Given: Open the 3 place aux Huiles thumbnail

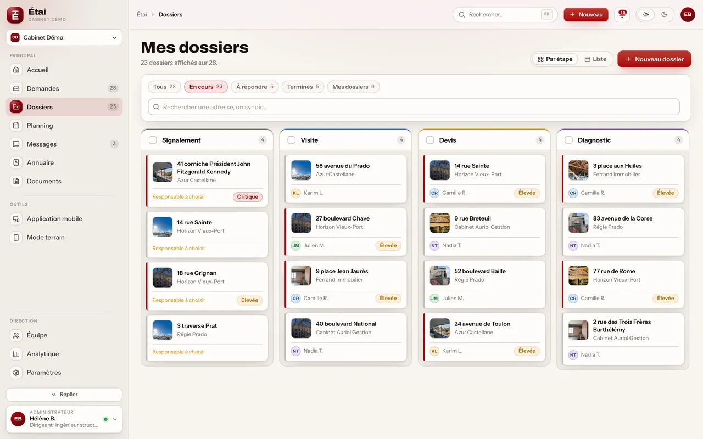Looking at the screenshot, I should [x=578, y=170].
